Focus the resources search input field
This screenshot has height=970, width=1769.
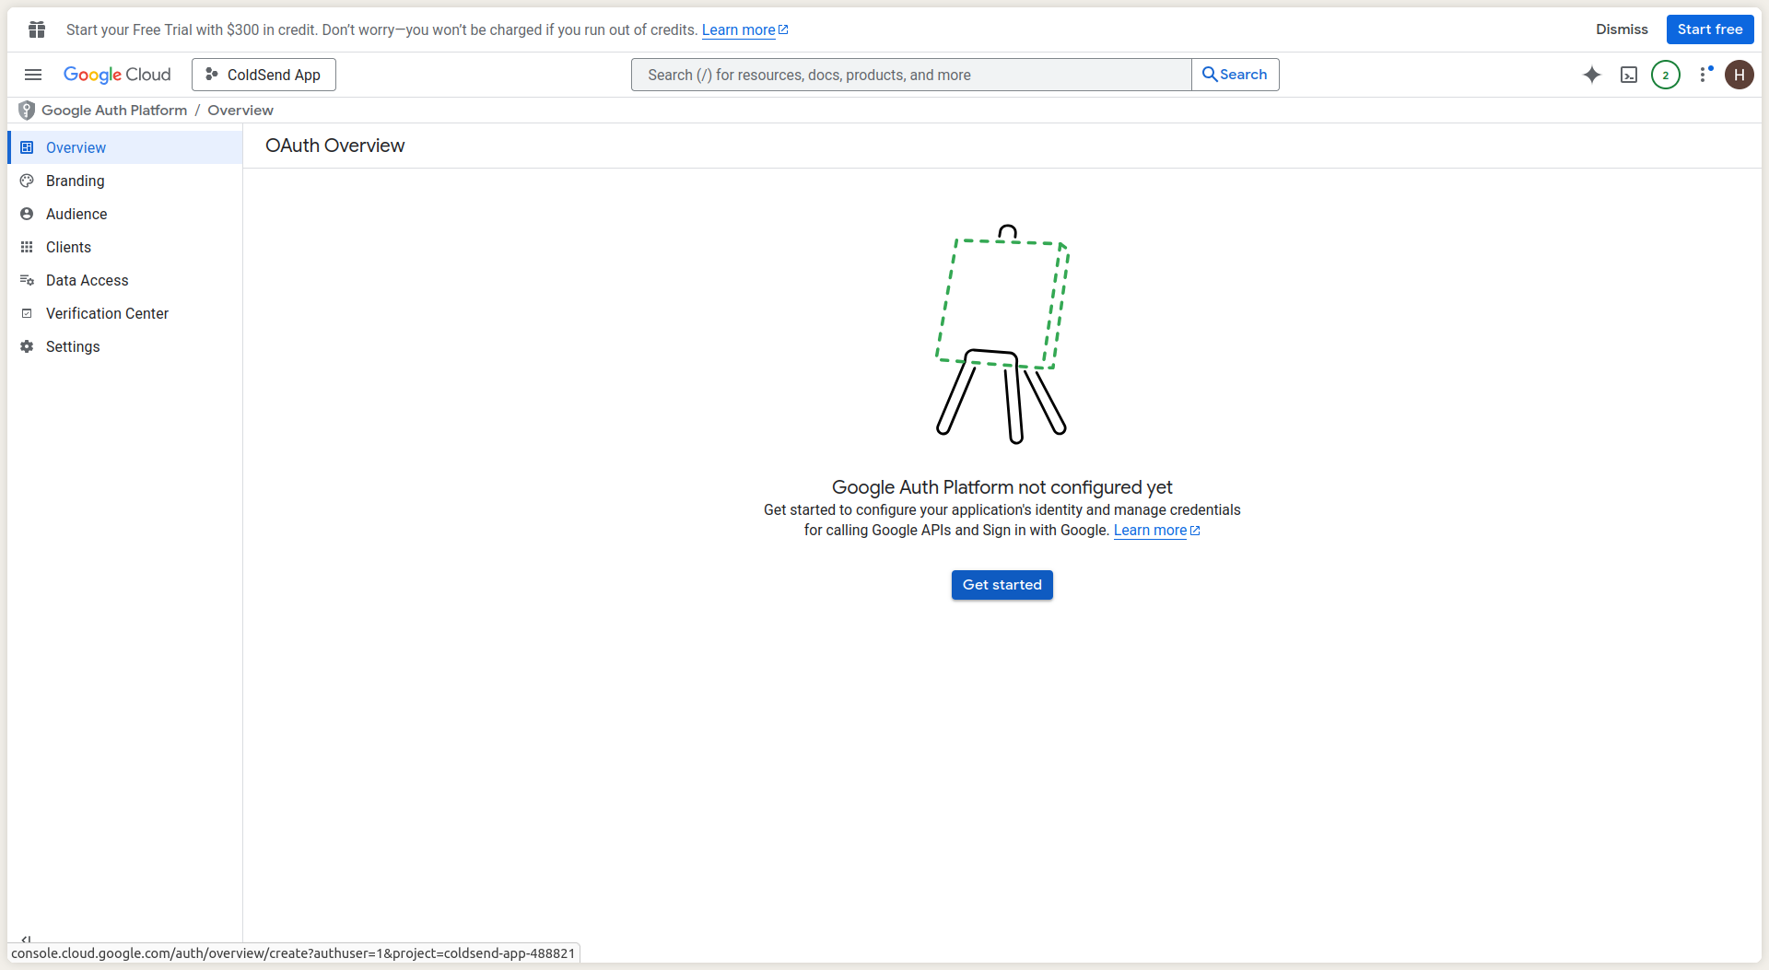pyautogui.click(x=910, y=75)
